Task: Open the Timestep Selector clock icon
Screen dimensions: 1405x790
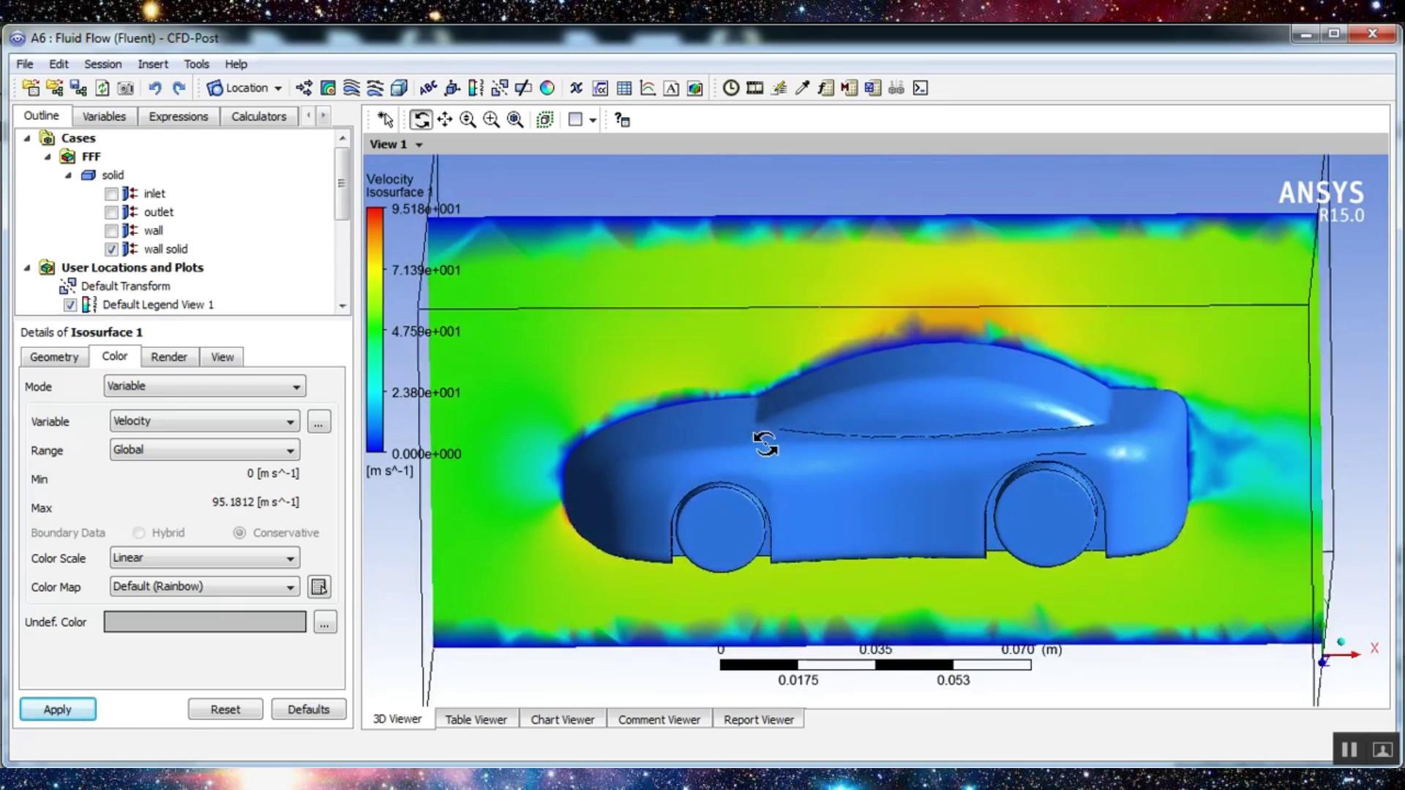Action: 730,89
